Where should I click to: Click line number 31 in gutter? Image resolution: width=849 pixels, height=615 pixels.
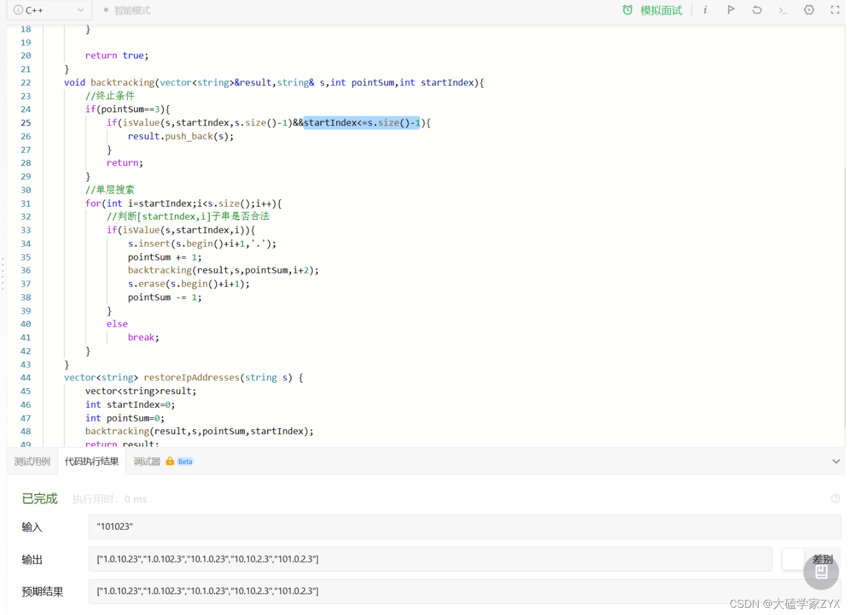[x=26, y=204]
